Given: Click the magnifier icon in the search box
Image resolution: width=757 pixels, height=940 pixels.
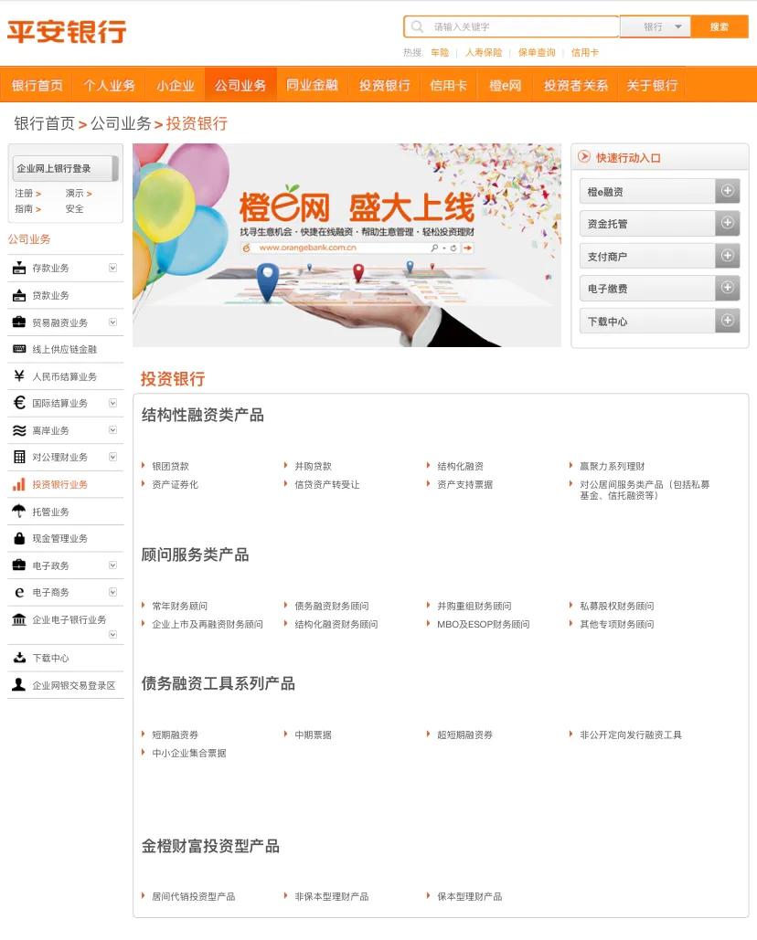Looking at the screenshot, I should [419, 26].
